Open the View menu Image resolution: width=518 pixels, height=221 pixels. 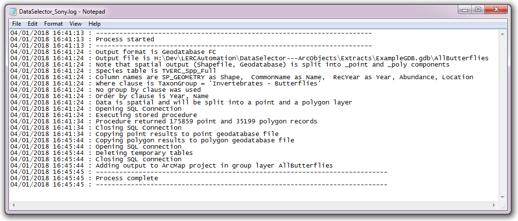coord(76,24)
